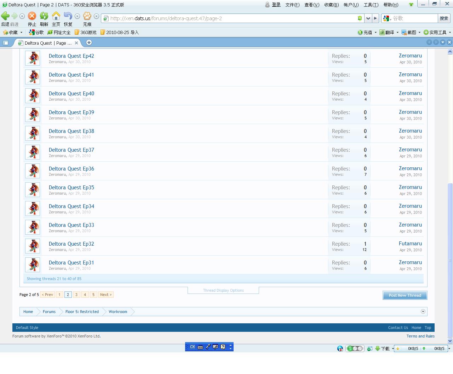Click the recharge tool icon
The image size is (453, 374).
click(x=360, y=32)
